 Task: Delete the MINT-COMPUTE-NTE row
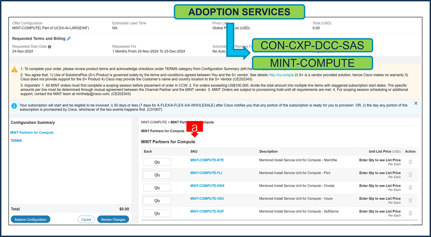(410, 162)
